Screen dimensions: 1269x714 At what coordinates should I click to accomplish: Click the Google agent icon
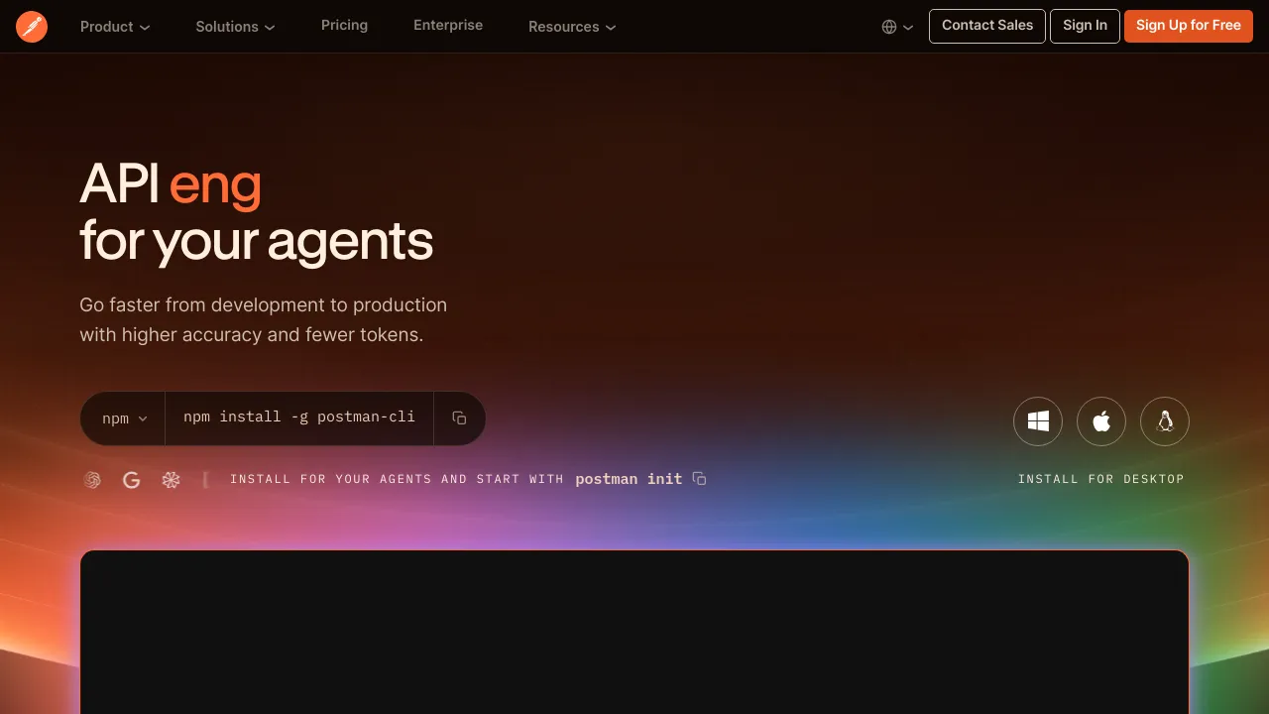[131, 480]
